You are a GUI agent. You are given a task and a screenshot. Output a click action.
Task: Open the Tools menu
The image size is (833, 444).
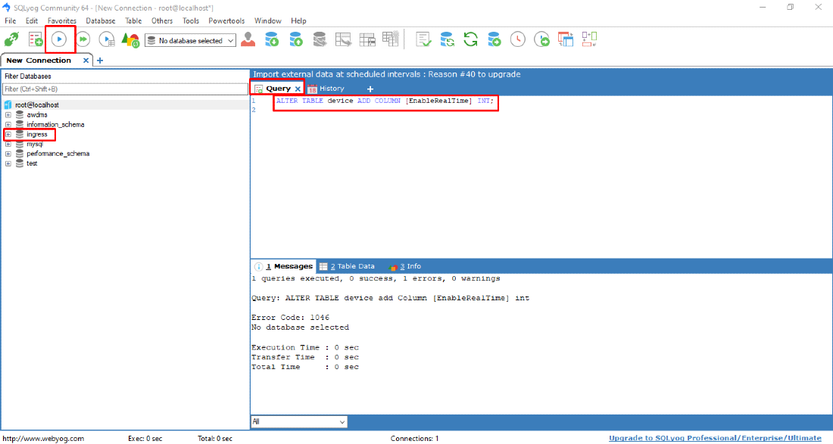coord(191,20)
